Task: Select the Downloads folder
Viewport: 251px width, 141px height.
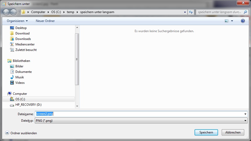Action: [23, 39]
